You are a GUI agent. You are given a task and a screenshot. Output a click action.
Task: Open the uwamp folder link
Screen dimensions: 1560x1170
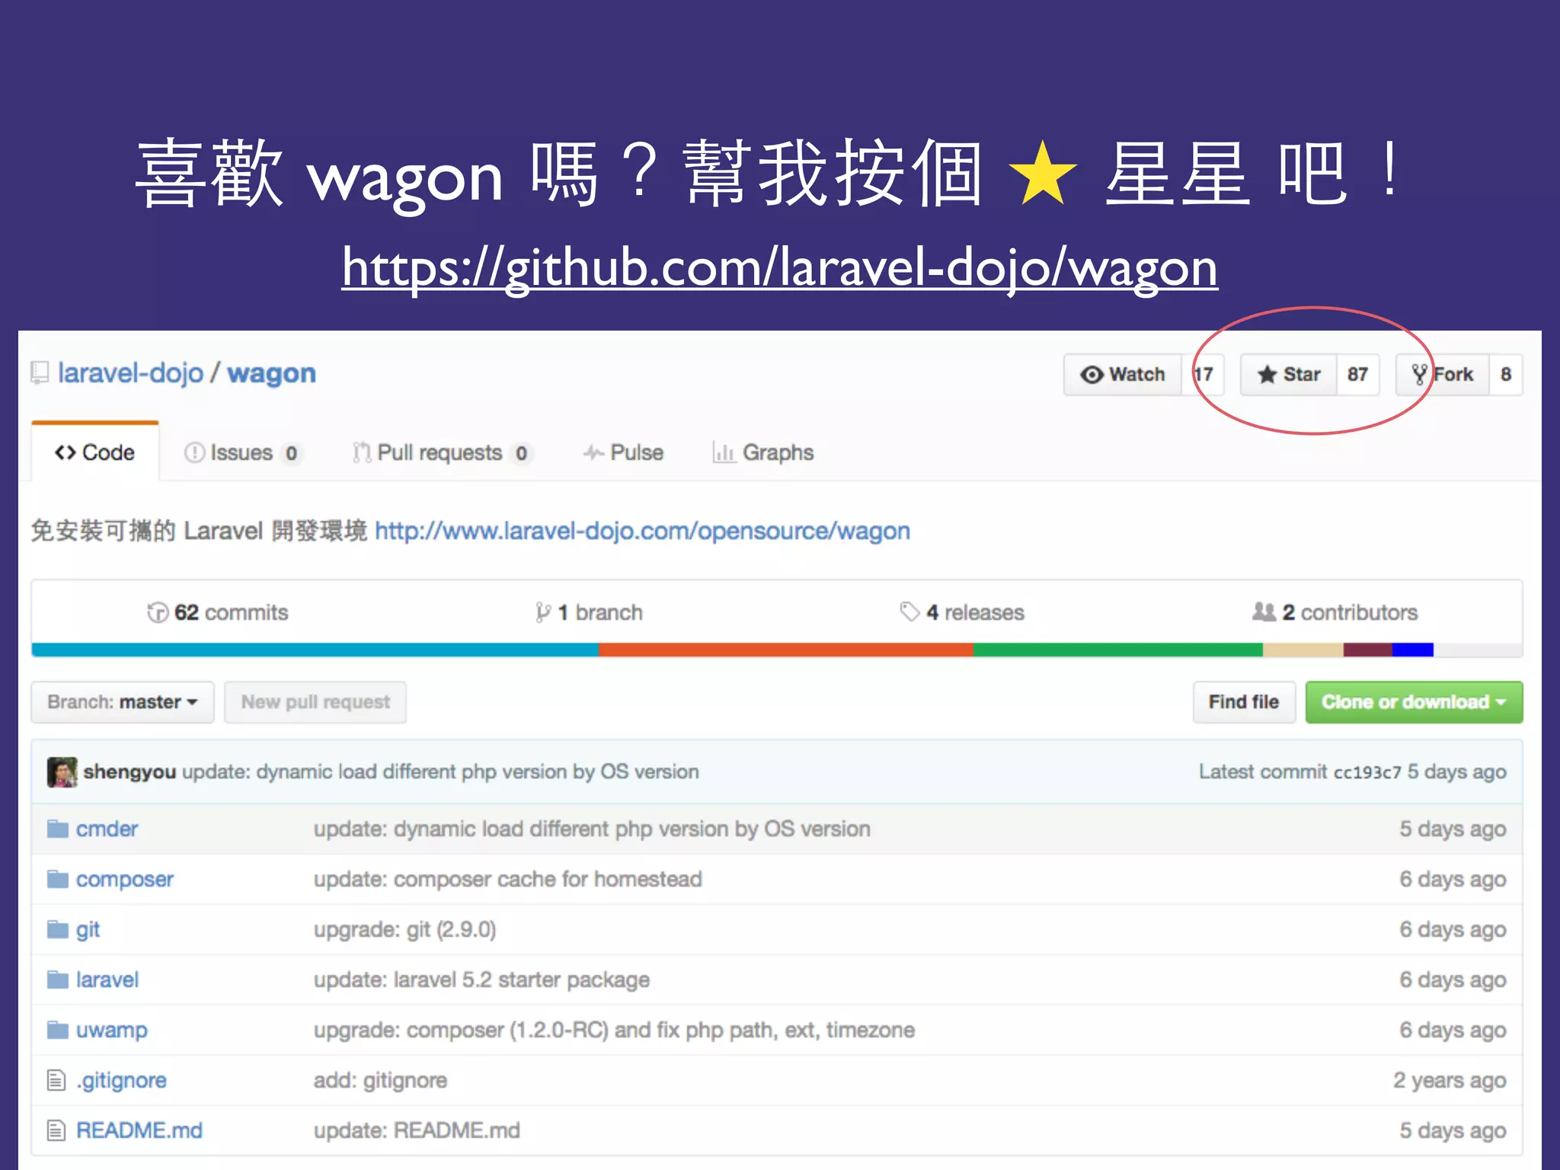[x=112, y=1030]
